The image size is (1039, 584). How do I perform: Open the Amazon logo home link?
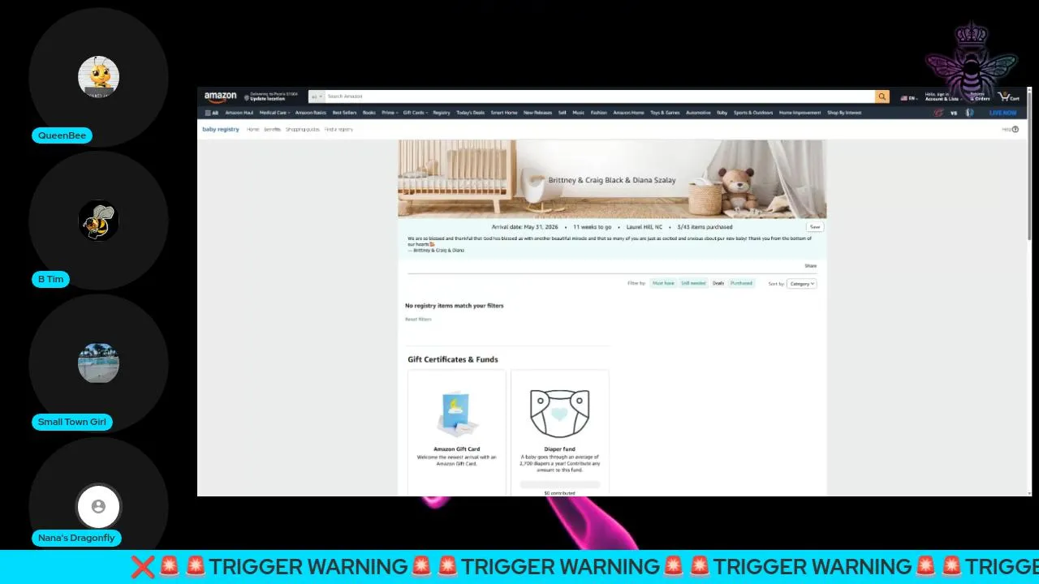[x=220, y=97]
